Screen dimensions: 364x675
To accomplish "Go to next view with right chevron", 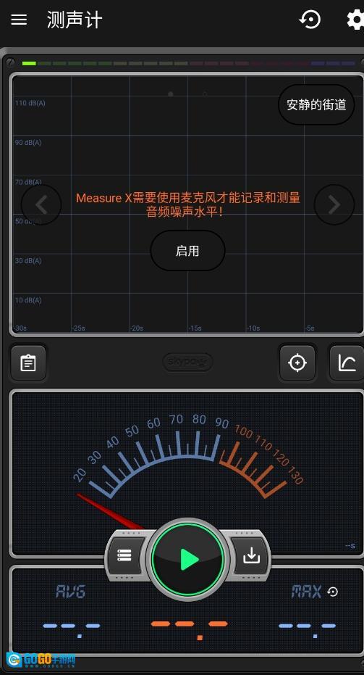I will [334, 205].
